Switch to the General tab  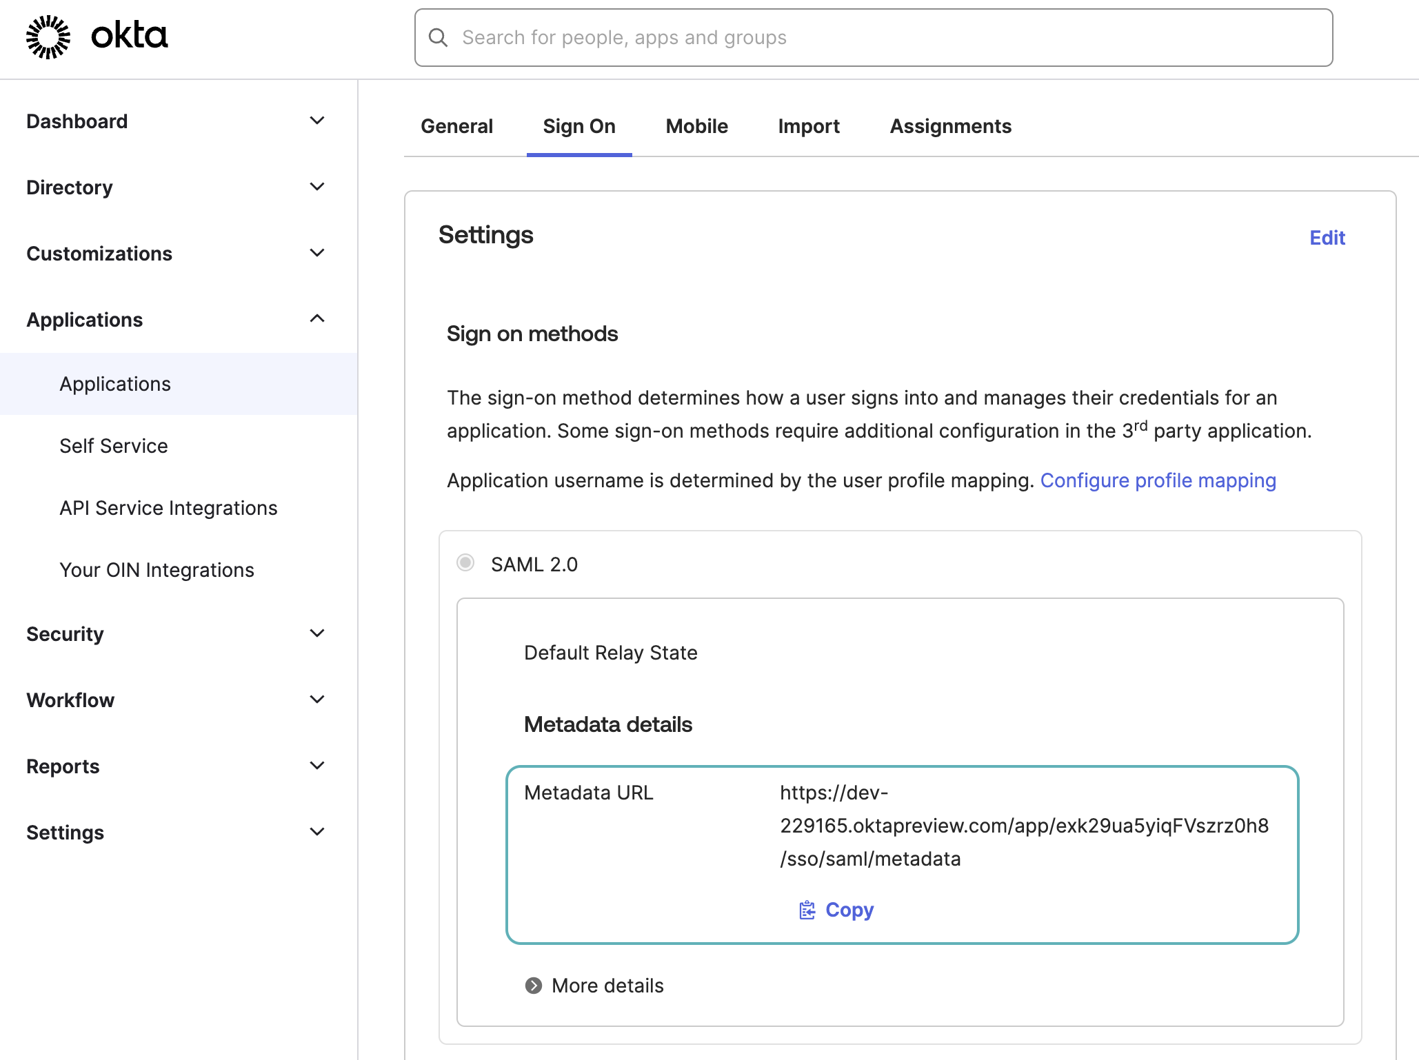(456, 126)
